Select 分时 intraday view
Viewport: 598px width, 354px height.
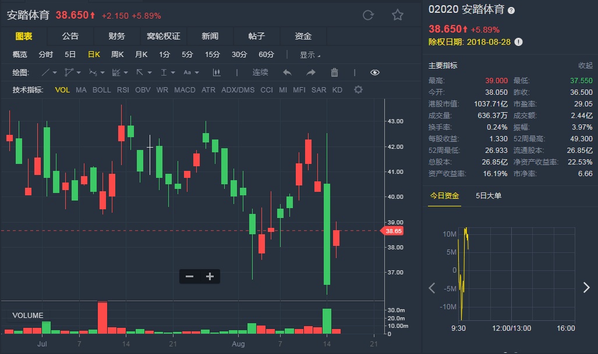click(x=46, y=55)
